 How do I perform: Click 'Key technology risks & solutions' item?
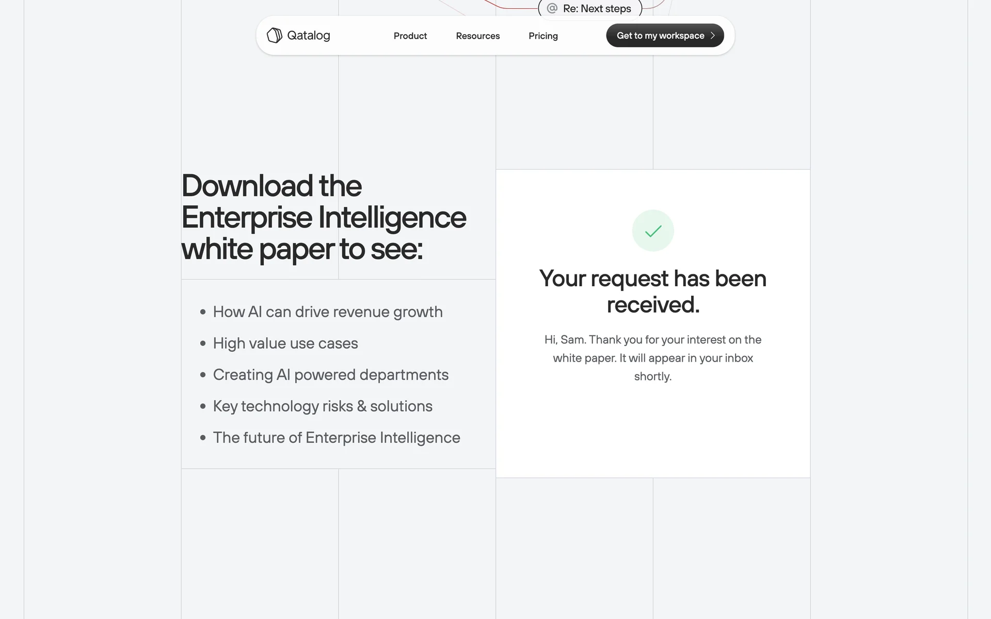coord(323,406)
